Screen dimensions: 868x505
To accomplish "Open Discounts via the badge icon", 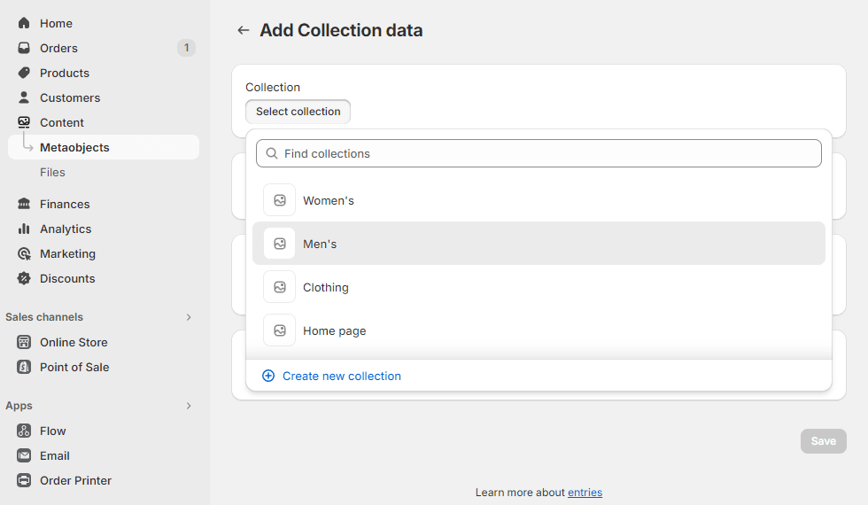I will [x=24, y=278].
